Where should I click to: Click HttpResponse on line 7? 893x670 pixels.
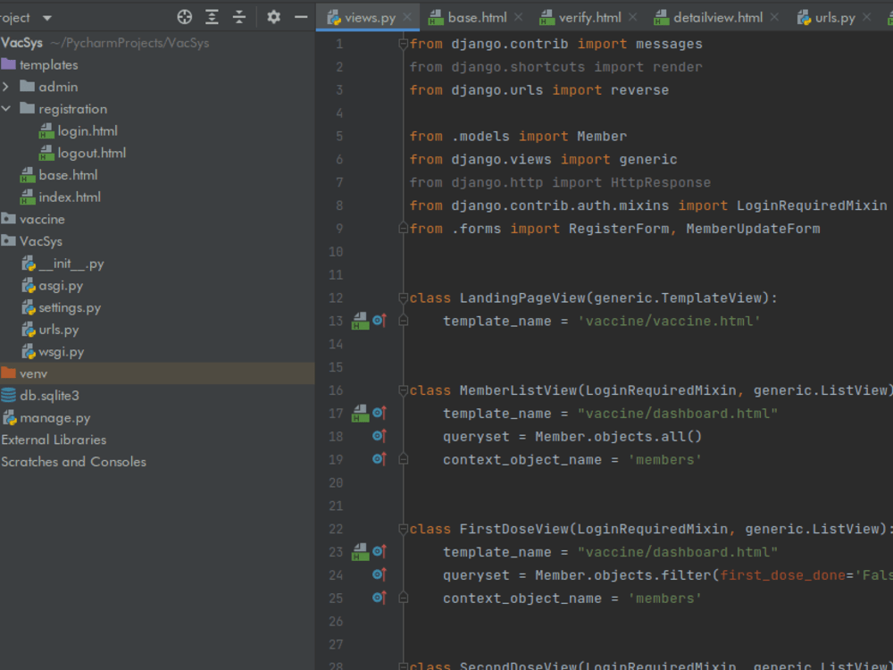[x=661, y=183]
